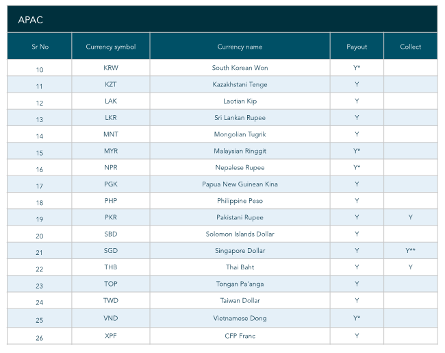This screenshot has width=445, height=353.
Task: Select the Papua New Guinean Kina cell
Action: tap(240, 184)
